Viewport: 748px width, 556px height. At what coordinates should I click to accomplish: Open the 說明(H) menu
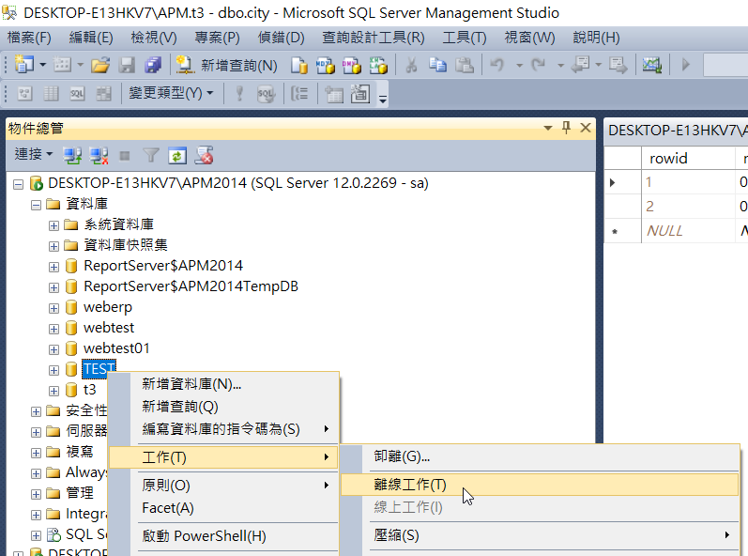click(x=596, y=38)
